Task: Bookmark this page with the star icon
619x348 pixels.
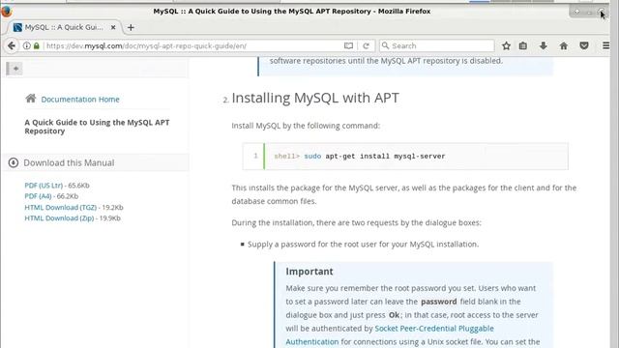Action: 506,45
